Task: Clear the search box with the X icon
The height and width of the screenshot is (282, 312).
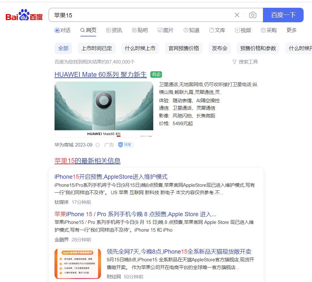Action: [x=237, y=15]
